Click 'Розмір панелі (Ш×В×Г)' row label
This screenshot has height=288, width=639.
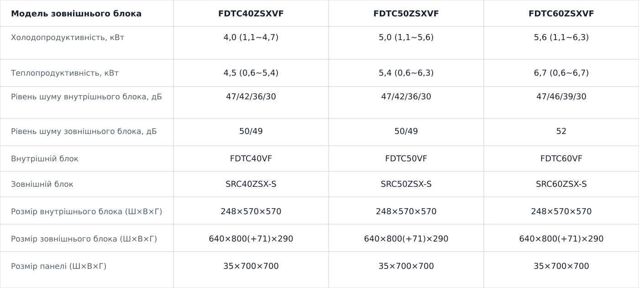click(x=58, y=266)
